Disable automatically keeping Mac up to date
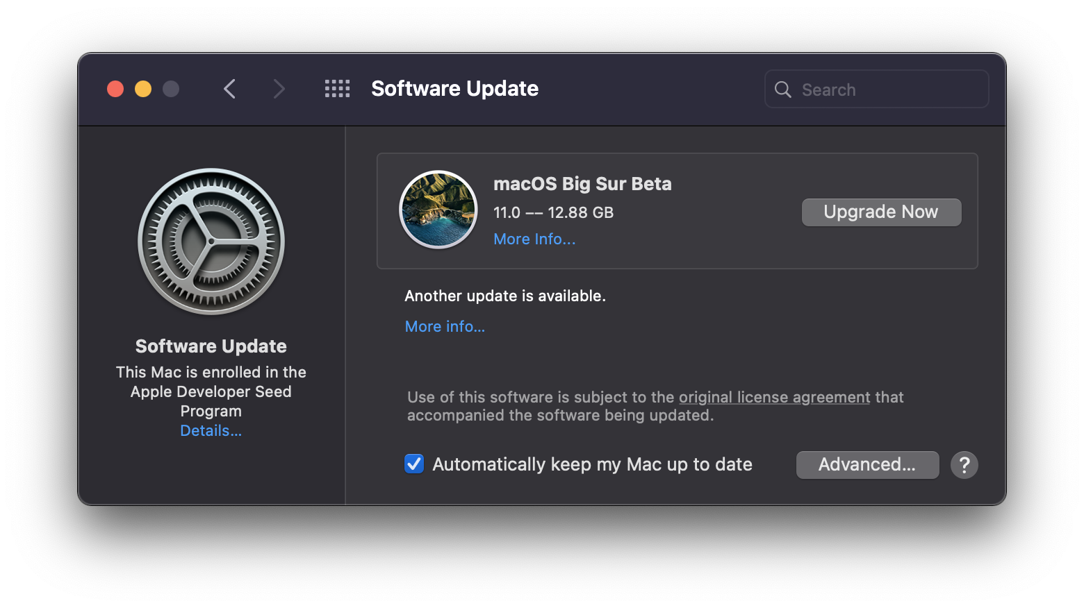This screenshot has width=1084, height=608. pyautogui.click(x=414, y=464)
